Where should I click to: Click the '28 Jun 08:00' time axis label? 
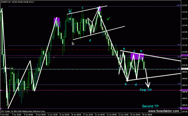(147, 115)
